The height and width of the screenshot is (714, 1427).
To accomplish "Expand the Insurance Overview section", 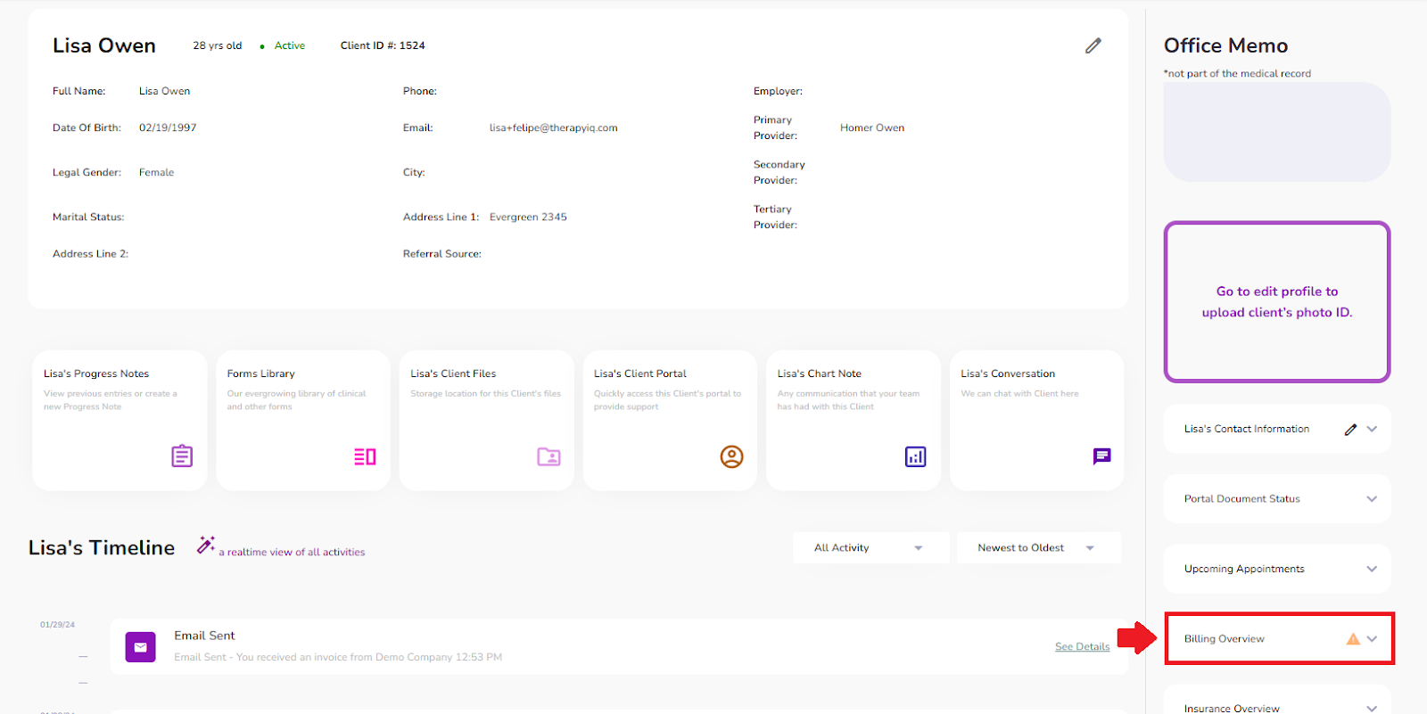I will click(1372, 709).
